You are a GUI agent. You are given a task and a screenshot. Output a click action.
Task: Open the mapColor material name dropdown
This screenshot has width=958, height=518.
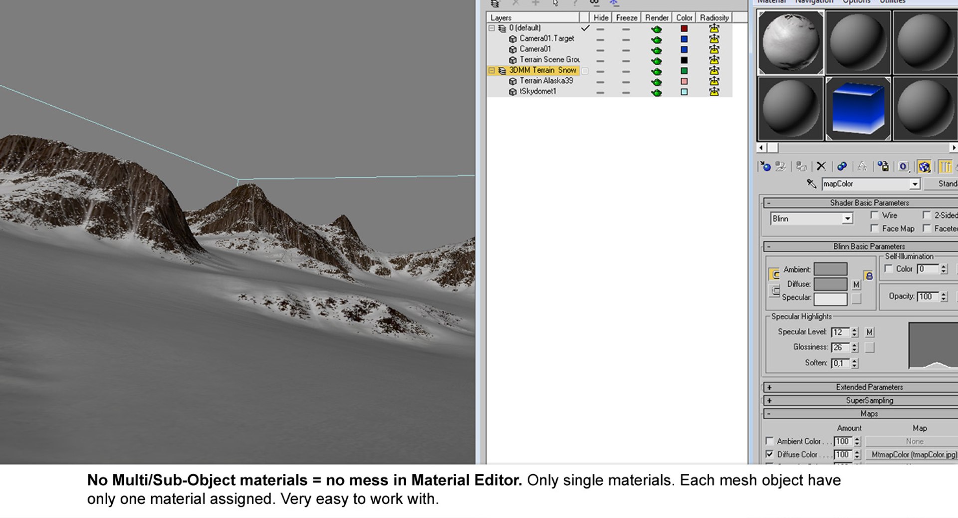915,184
